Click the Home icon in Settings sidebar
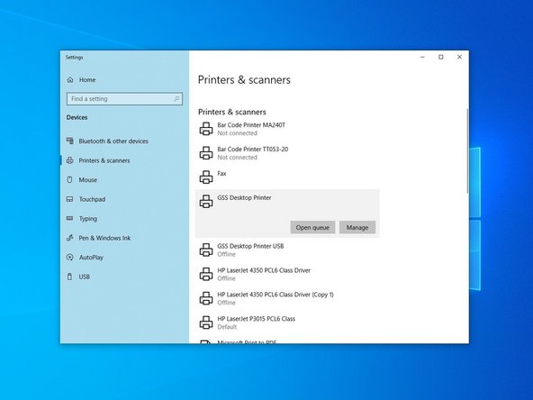This screenshot has width=533, height=400. [70, 80]
